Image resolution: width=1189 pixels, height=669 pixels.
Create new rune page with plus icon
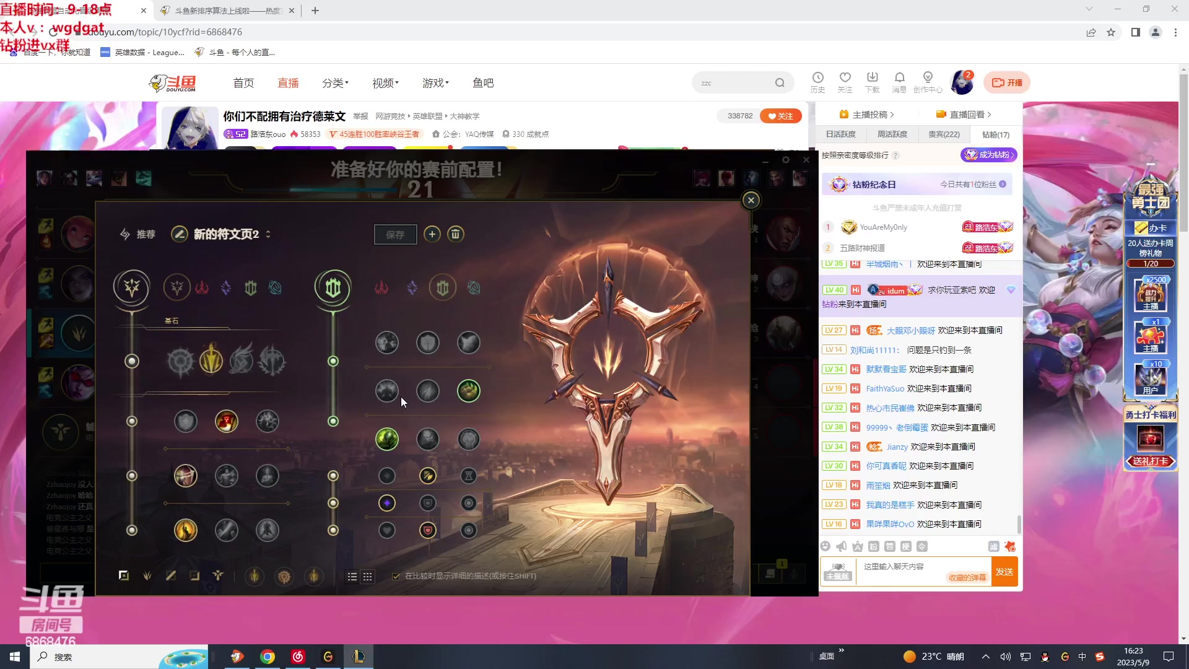point(432,234)
